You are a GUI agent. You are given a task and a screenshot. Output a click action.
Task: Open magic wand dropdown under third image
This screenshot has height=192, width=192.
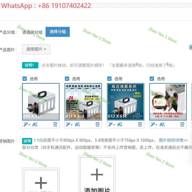[112, 124]
